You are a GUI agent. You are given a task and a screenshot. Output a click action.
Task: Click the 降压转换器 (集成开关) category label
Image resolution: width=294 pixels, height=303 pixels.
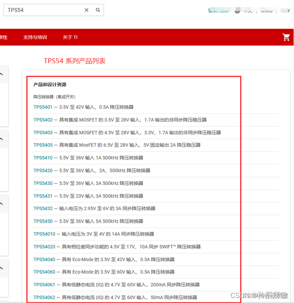(x=54, y=97)
